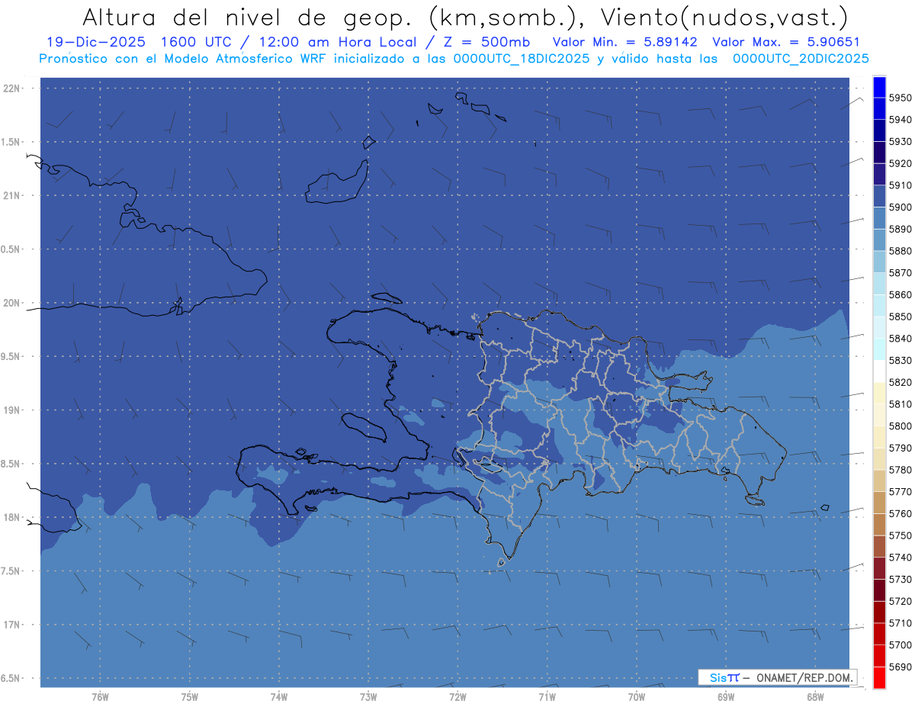Click the 20N latitude label
Viewport: 915px width, 707px height.
(x=11, y=303)
